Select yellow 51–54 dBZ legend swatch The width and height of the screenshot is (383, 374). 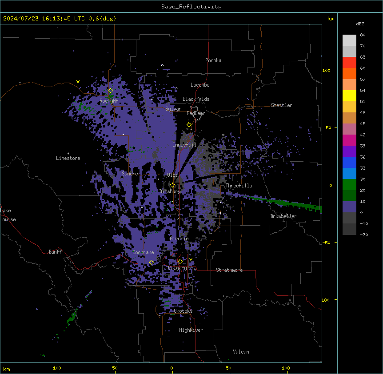pyautogui.click(x=349, y=95)
